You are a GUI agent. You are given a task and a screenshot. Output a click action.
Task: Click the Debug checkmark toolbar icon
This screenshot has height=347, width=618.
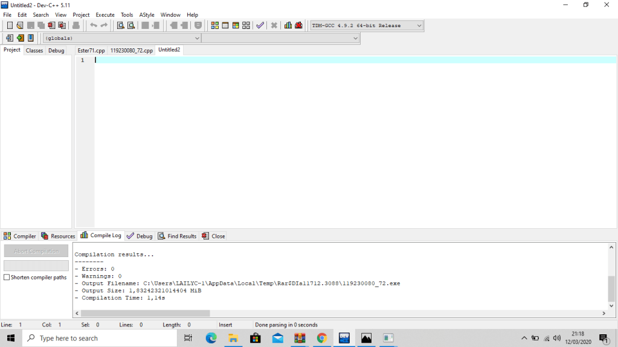pos(260,25)
